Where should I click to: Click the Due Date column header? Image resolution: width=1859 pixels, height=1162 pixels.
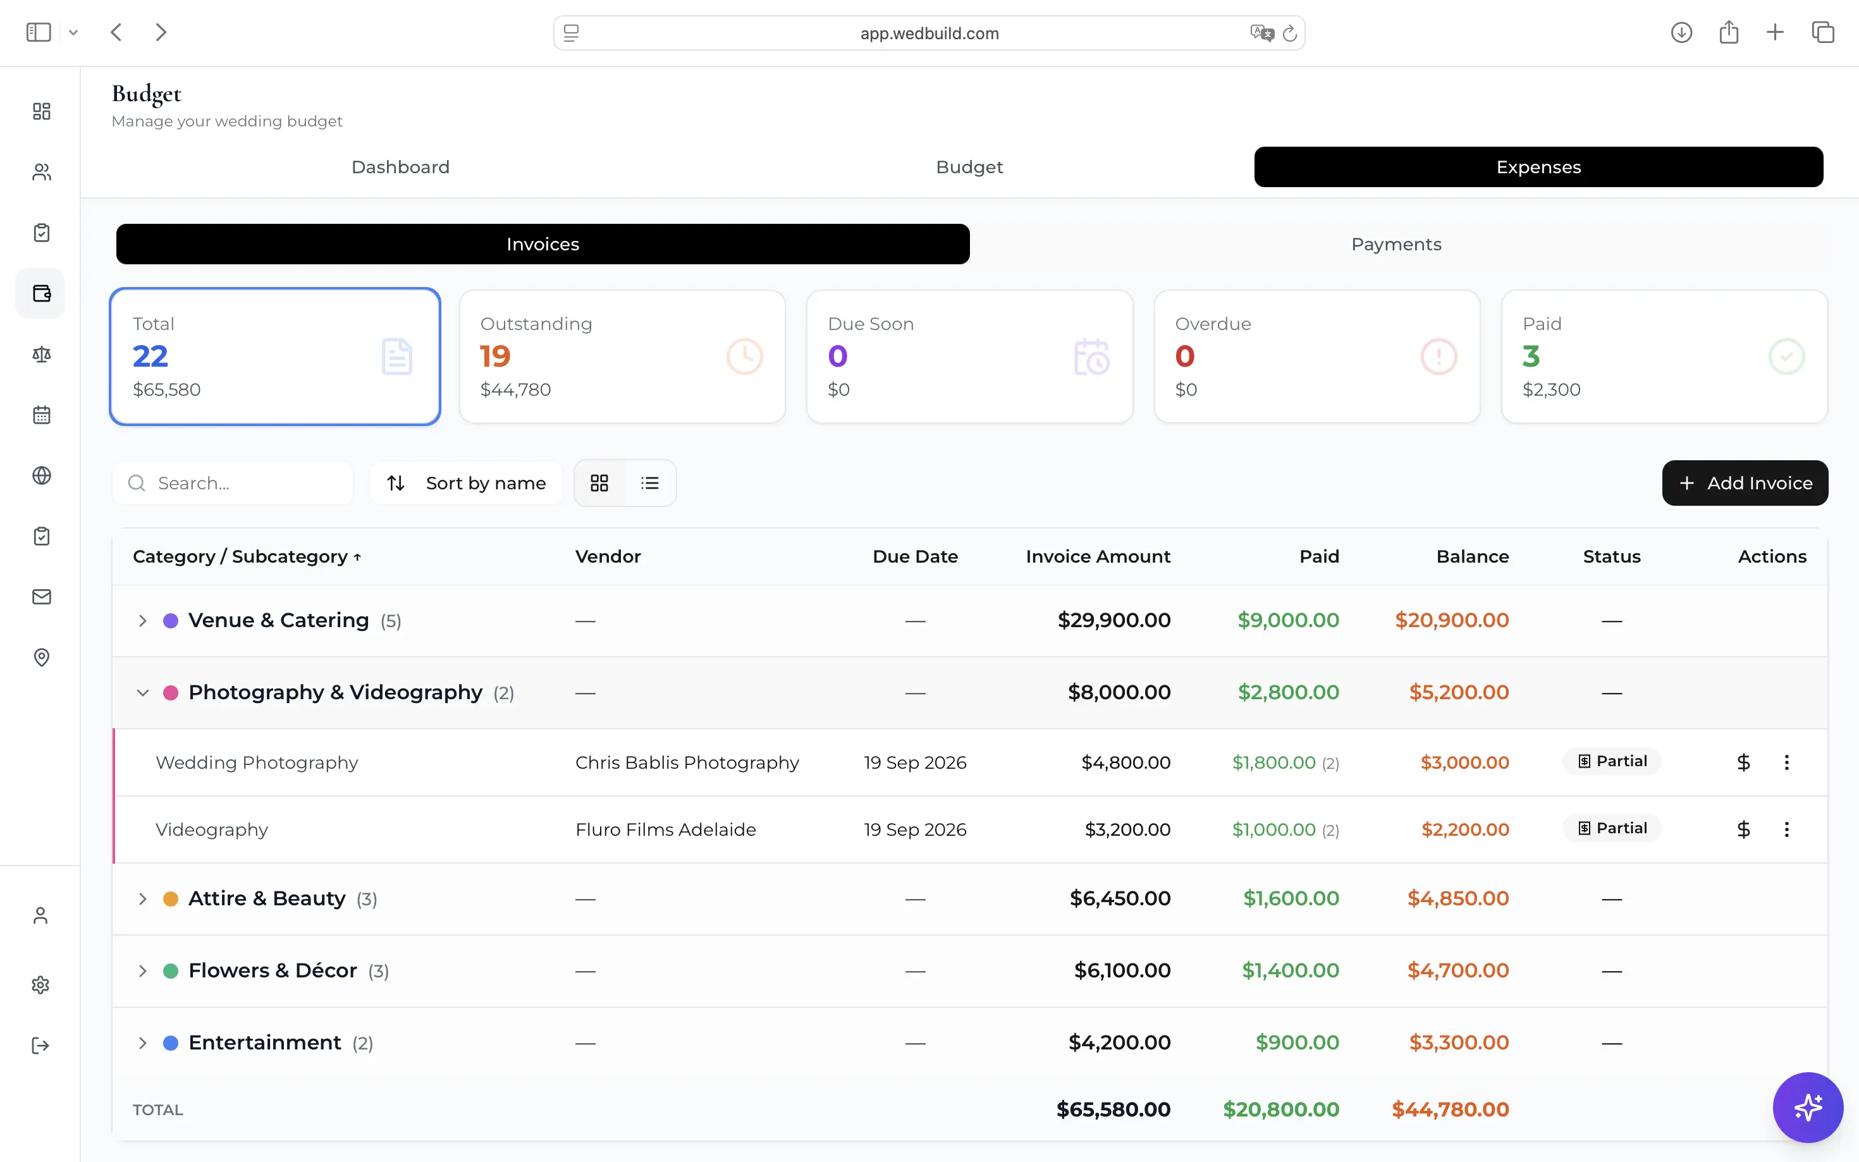tap(914, 556)
